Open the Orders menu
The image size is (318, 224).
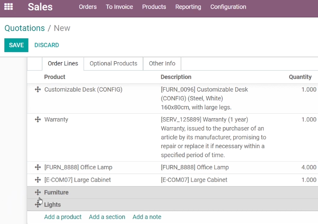coord(88,7)
